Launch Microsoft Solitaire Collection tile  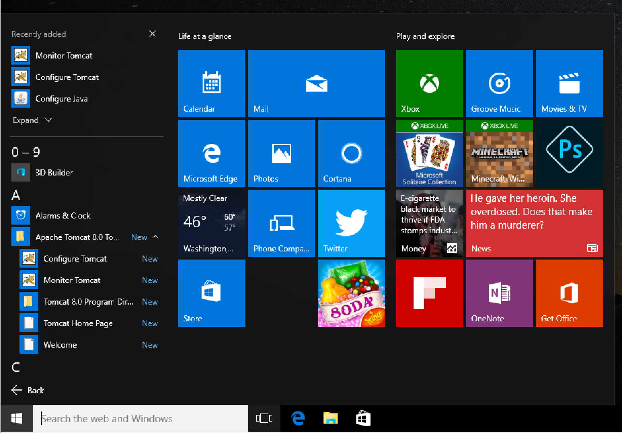click(x=430, y=153)
